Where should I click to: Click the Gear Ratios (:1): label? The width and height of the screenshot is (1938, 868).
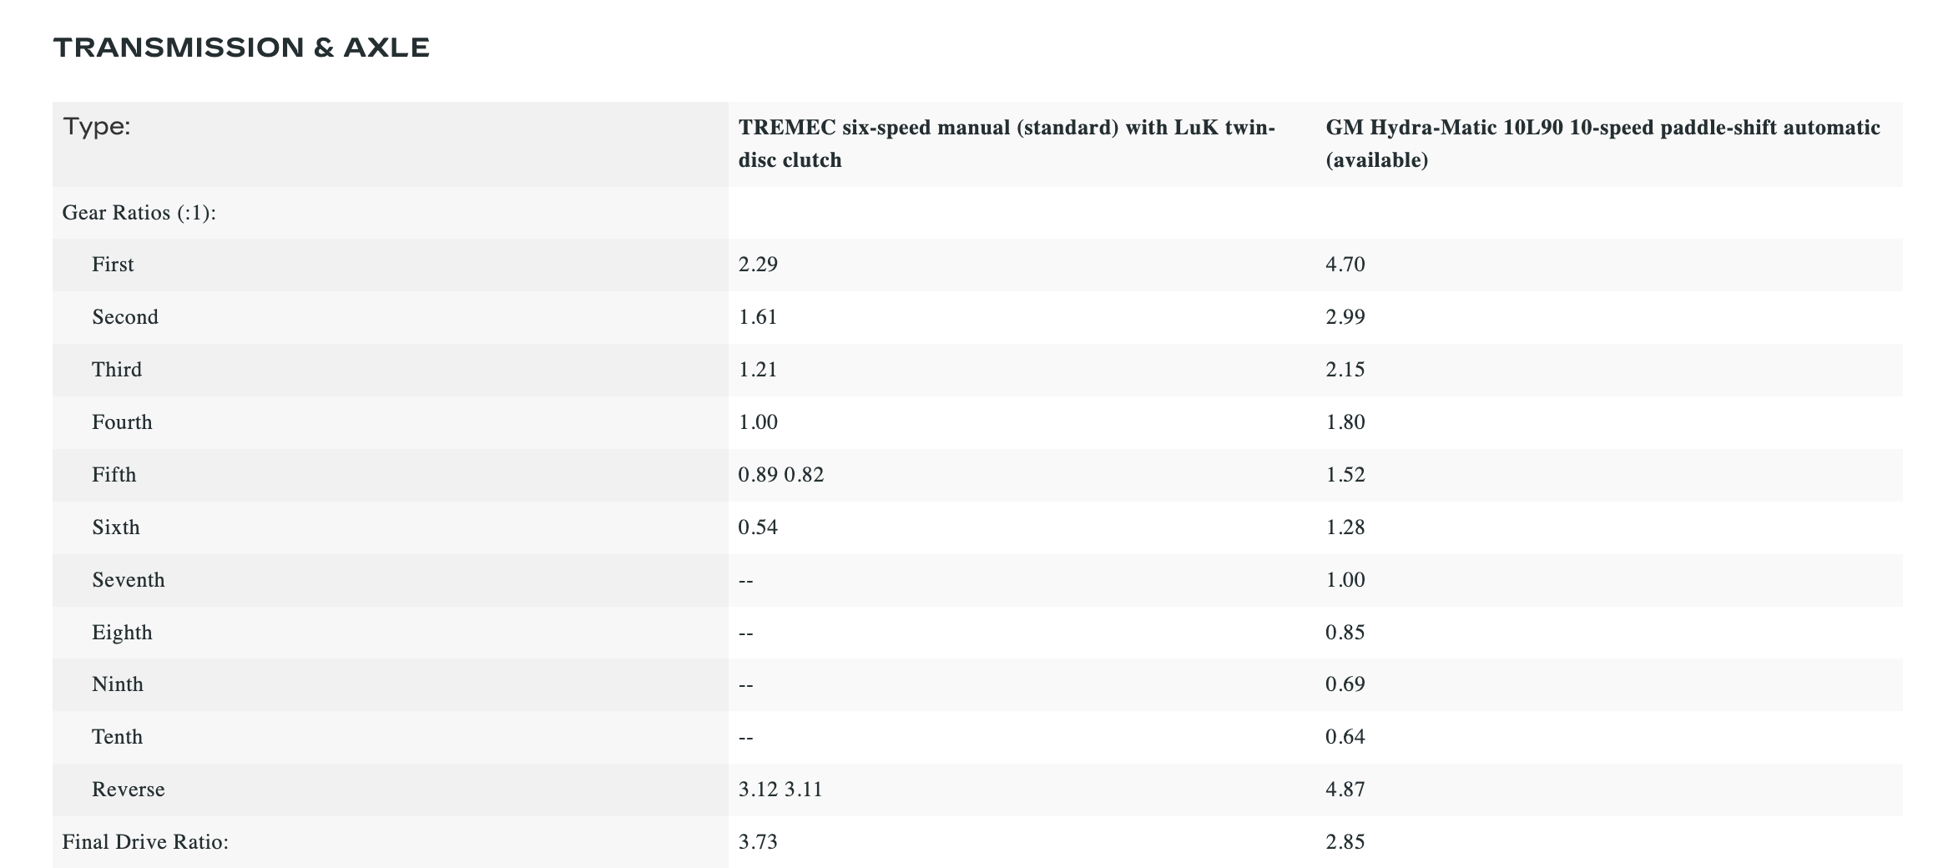(x=139, y=213)
